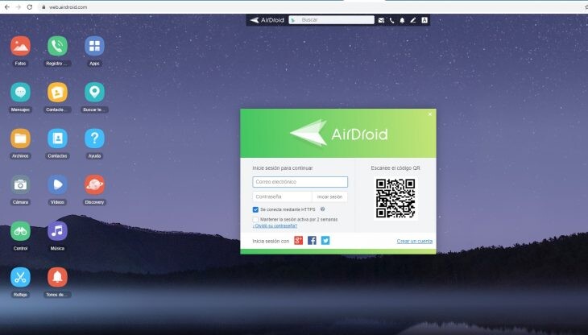
Task: Click the browser address bar URL
Action: point(68,7)
